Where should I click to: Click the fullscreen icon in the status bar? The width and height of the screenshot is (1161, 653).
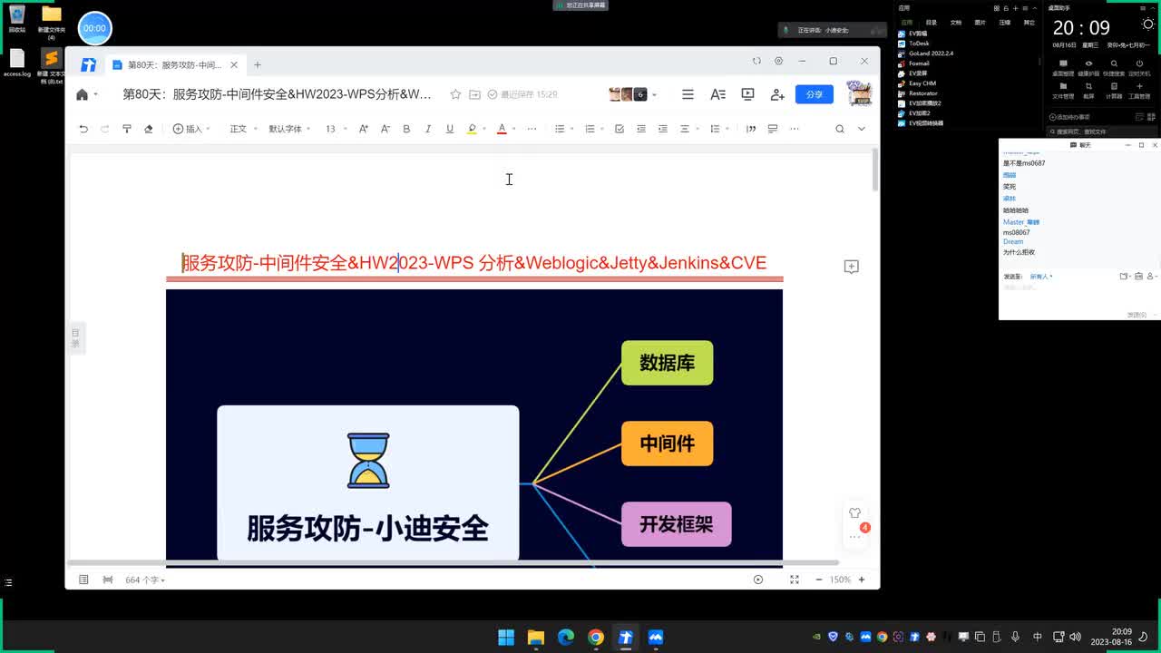[795, 580]
